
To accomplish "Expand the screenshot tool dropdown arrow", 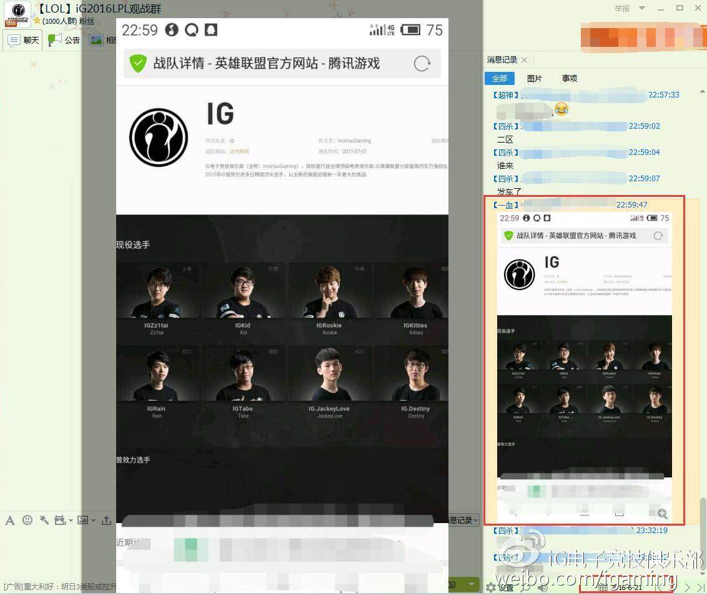I will coord(71,521).
